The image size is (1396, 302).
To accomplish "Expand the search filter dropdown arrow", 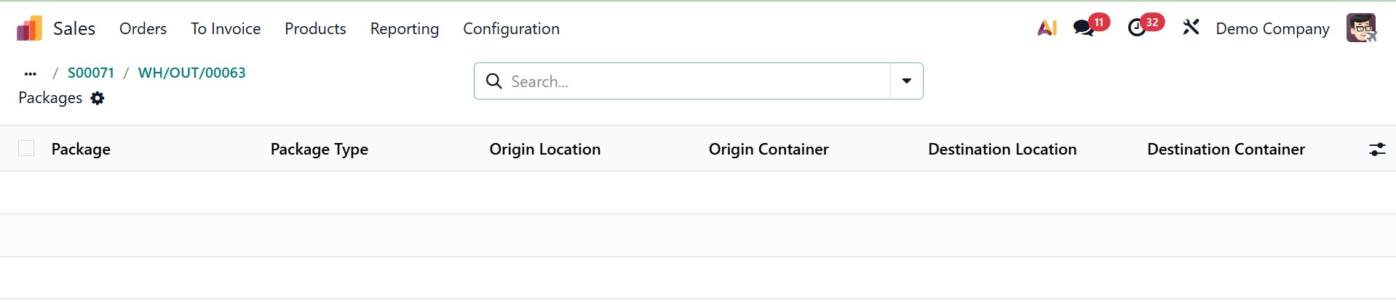I will 906,81.
